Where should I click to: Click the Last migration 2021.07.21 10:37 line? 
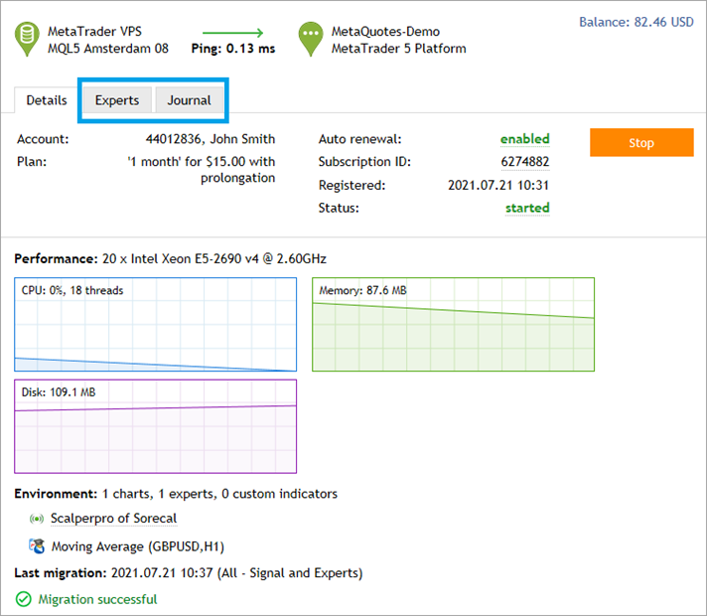tap(189, 573)
